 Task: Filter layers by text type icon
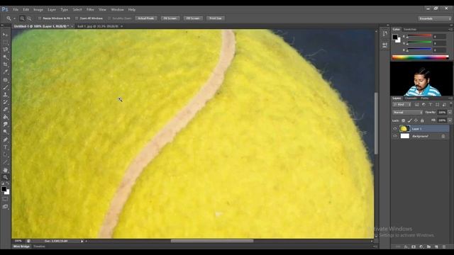[431, 105]
